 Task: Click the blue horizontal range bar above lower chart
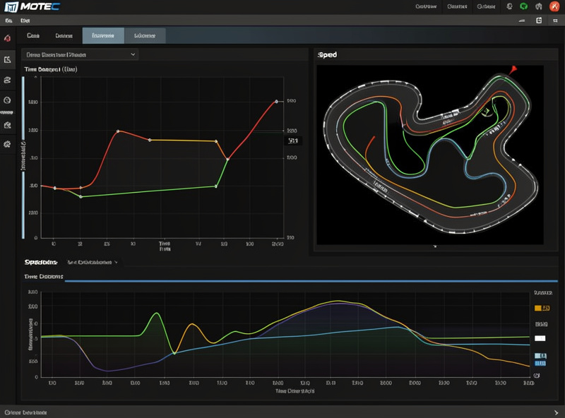coord(311,281)
